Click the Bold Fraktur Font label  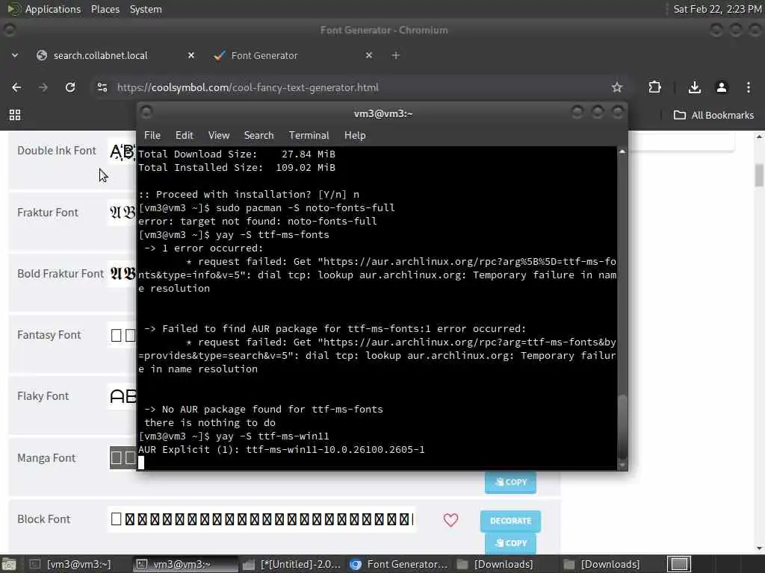[61, 274]
